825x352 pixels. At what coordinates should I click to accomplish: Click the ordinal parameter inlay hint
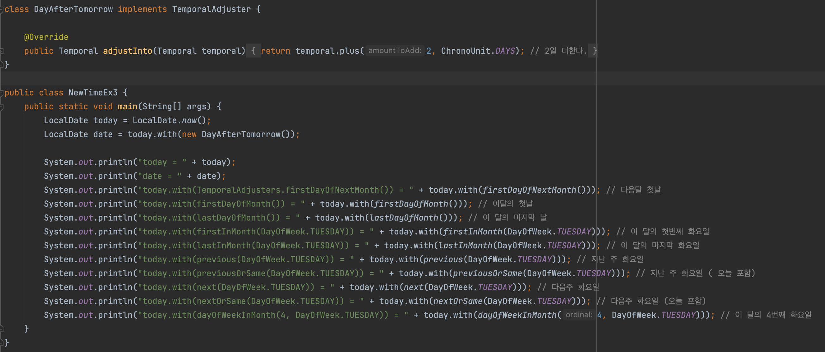[579, 315]
